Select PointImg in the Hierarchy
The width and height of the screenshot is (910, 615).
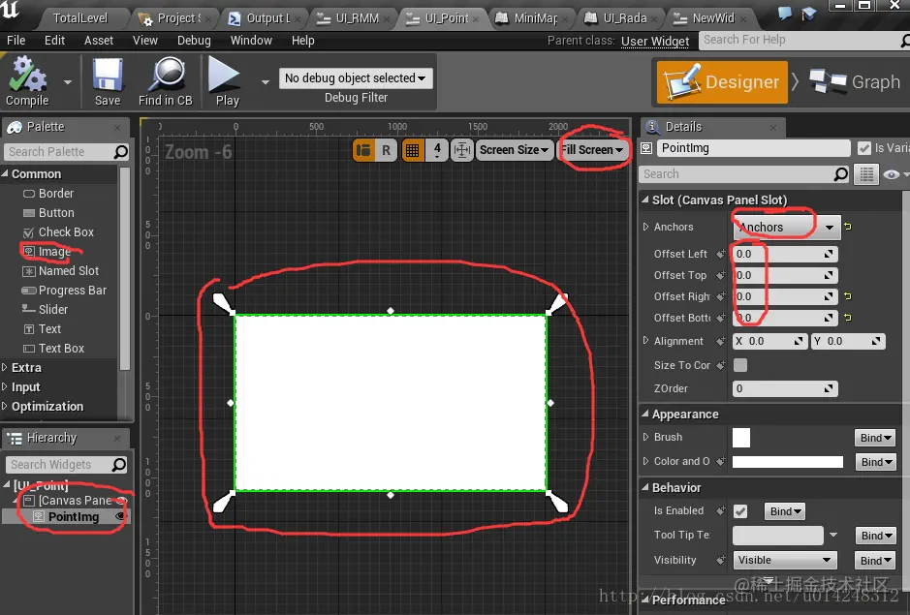tap(73, 516)
